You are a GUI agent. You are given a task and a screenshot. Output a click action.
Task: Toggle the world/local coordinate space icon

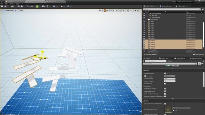pyautogui.click(x=108, y=11)
